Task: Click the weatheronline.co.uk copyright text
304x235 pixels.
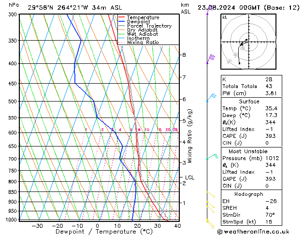Action: (253, 232)
